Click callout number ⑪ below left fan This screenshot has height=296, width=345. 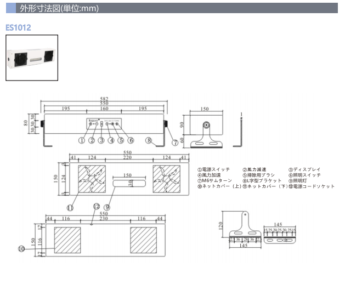pyautogui.click(x=70, y=207)
